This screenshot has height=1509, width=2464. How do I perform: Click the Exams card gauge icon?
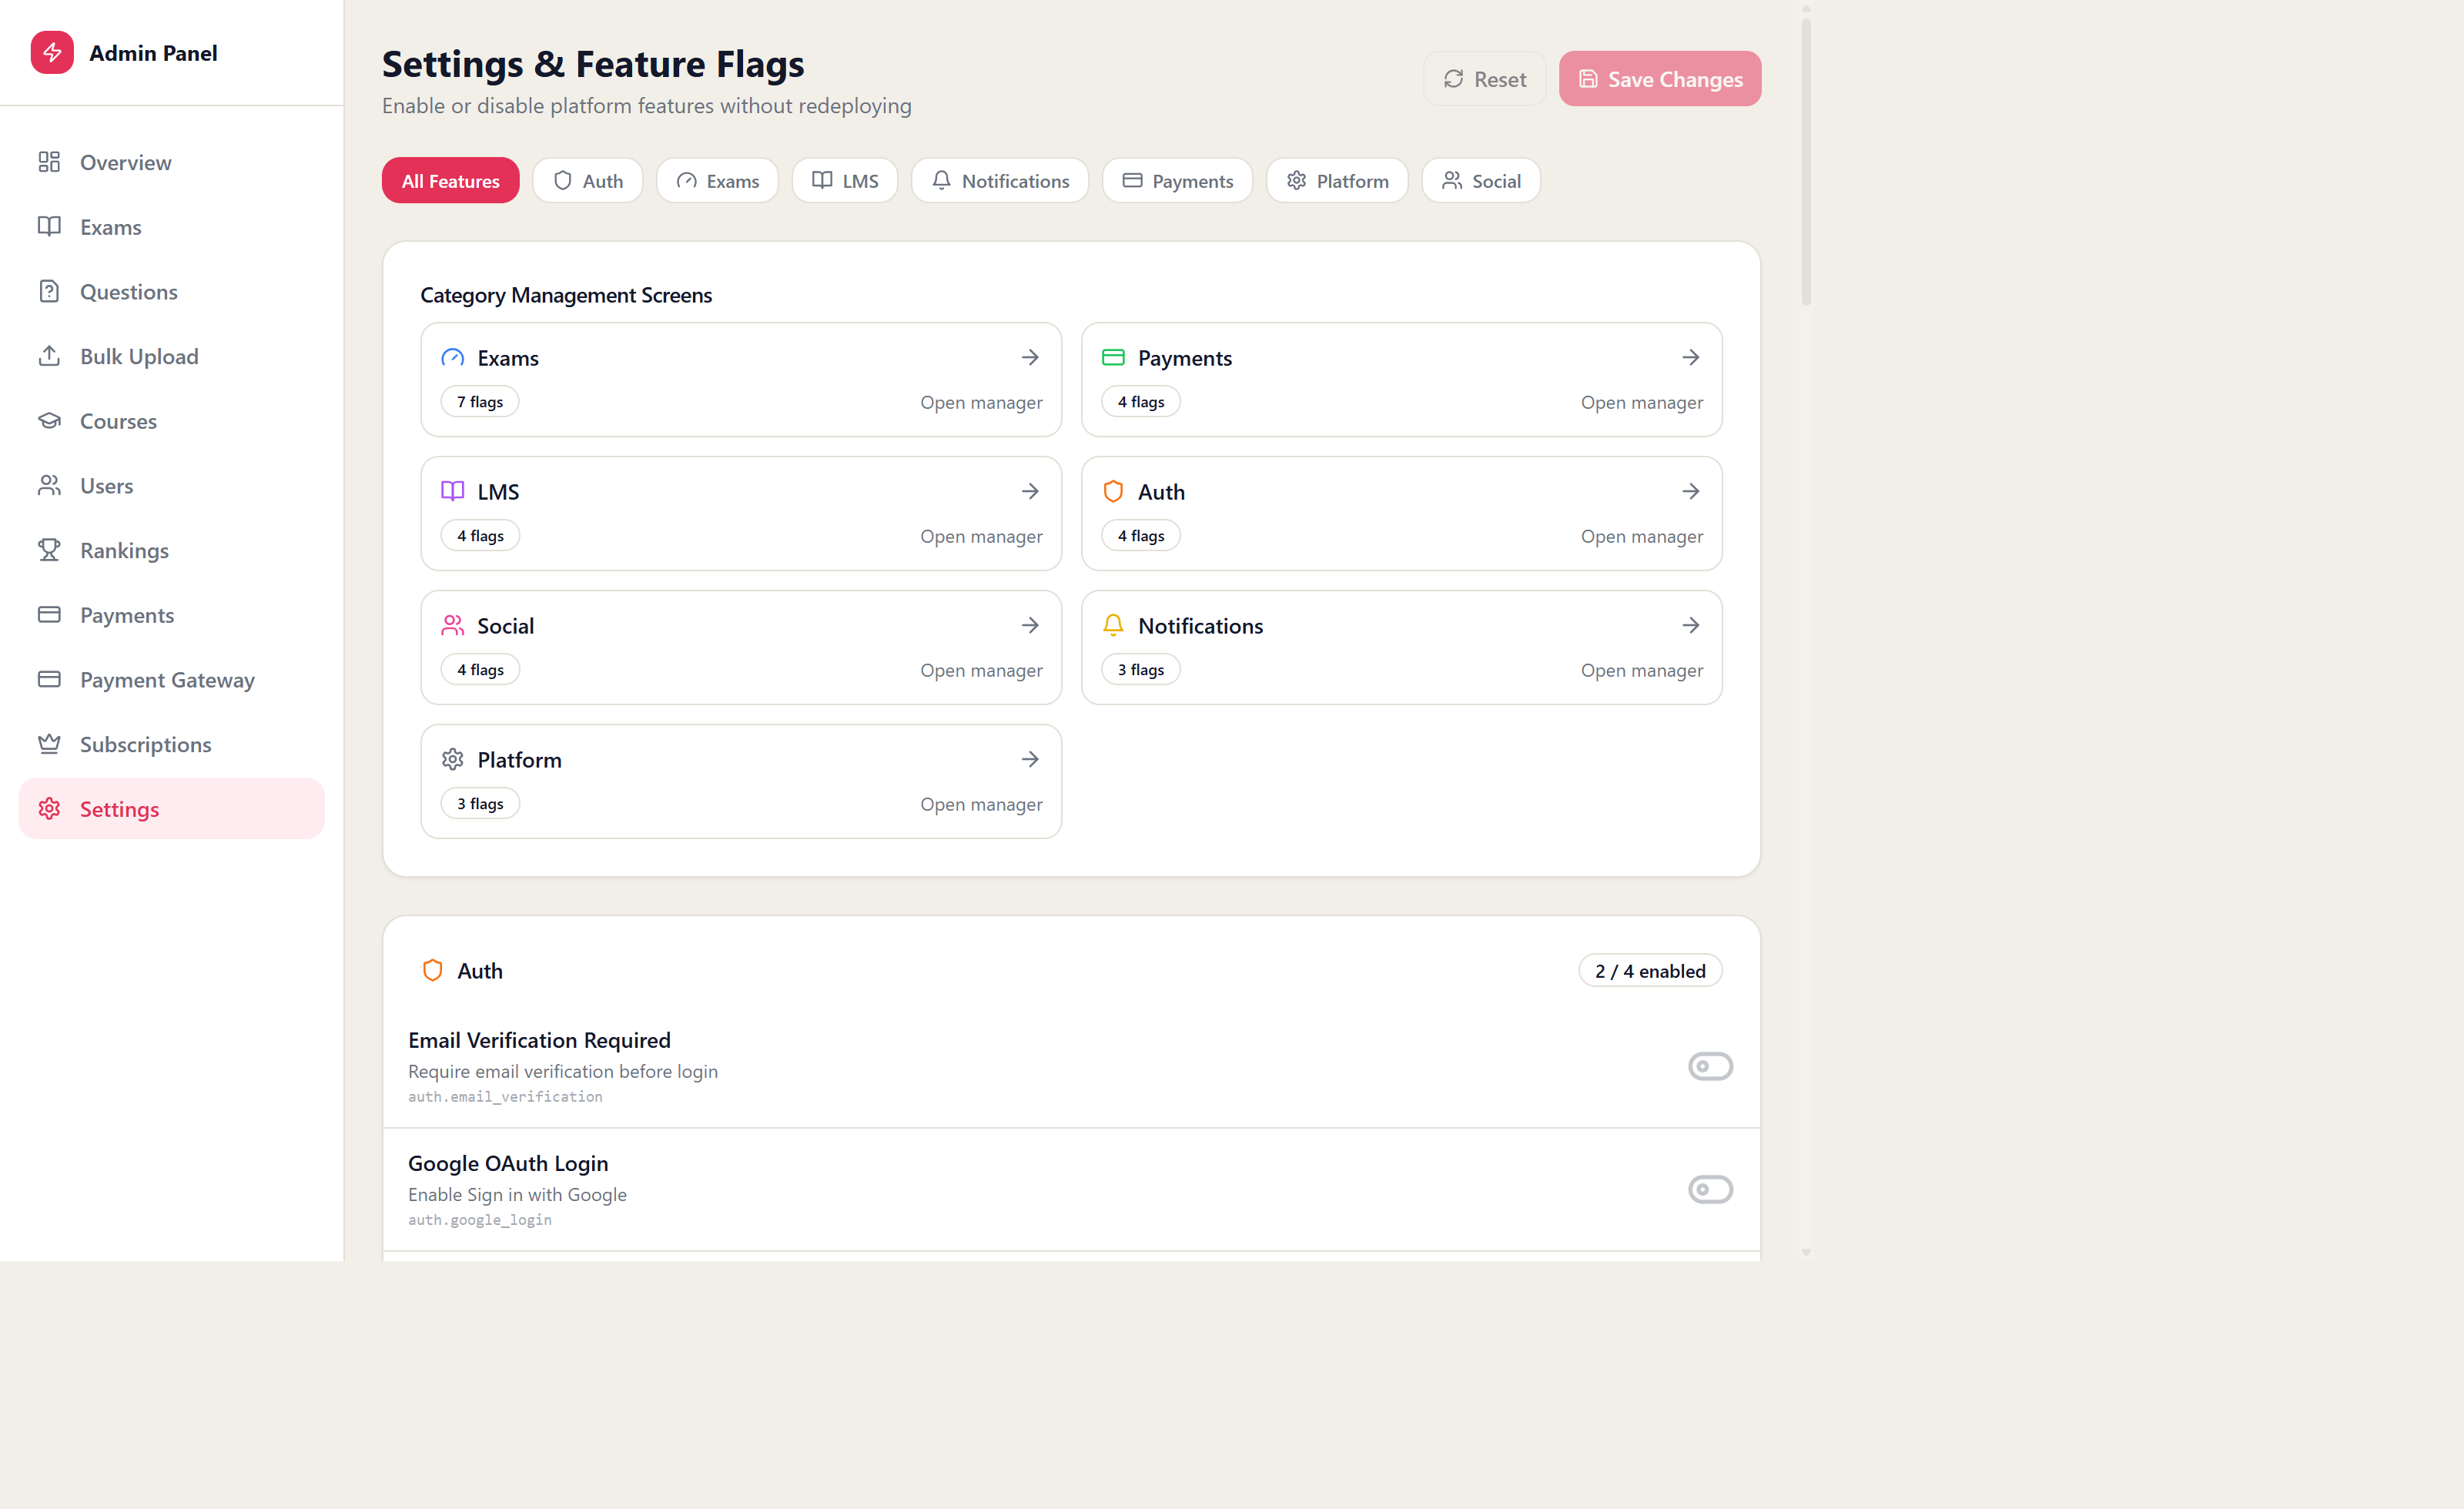pyautogui.click(x=453, y=358)
